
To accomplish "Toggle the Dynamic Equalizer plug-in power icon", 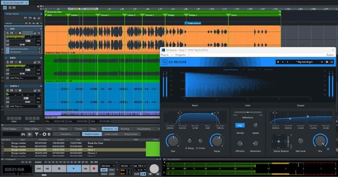I will [x=8, y=49].
